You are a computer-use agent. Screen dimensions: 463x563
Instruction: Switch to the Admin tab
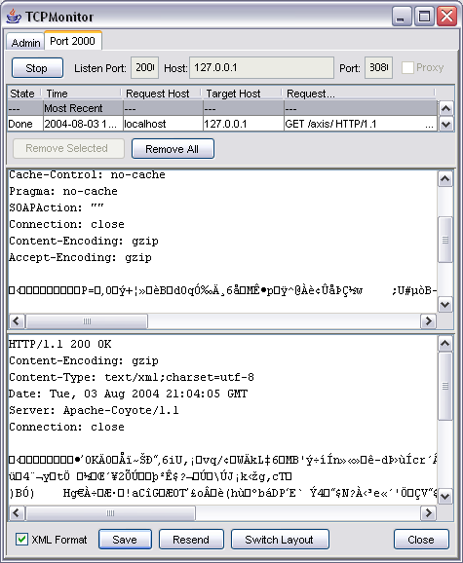[25, 42]
